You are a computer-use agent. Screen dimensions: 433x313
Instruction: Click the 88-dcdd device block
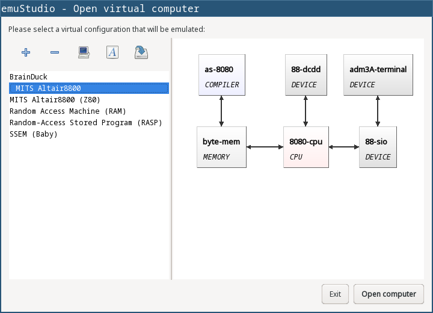pyautogui.click(x=306, y=75)
